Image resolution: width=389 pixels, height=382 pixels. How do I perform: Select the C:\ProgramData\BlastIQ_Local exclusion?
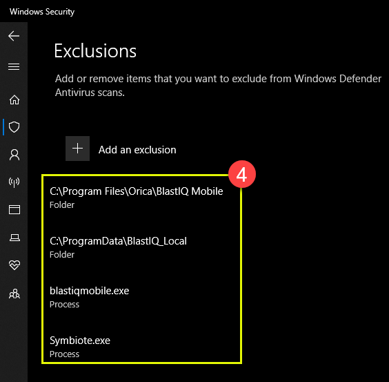[x=118, y=247]
